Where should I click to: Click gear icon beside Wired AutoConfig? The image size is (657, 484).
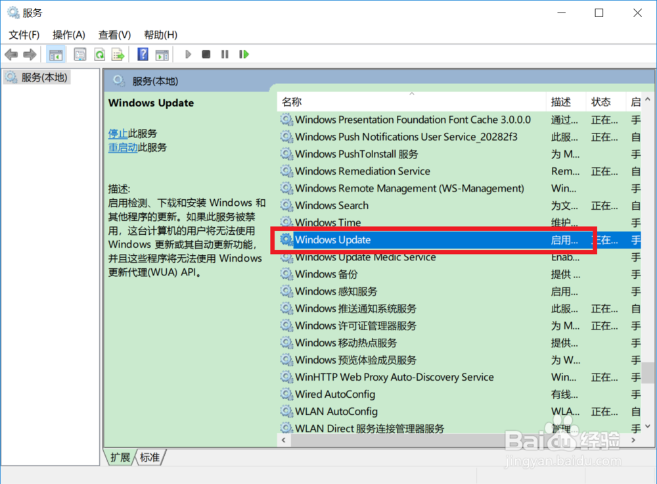point(286,394)
